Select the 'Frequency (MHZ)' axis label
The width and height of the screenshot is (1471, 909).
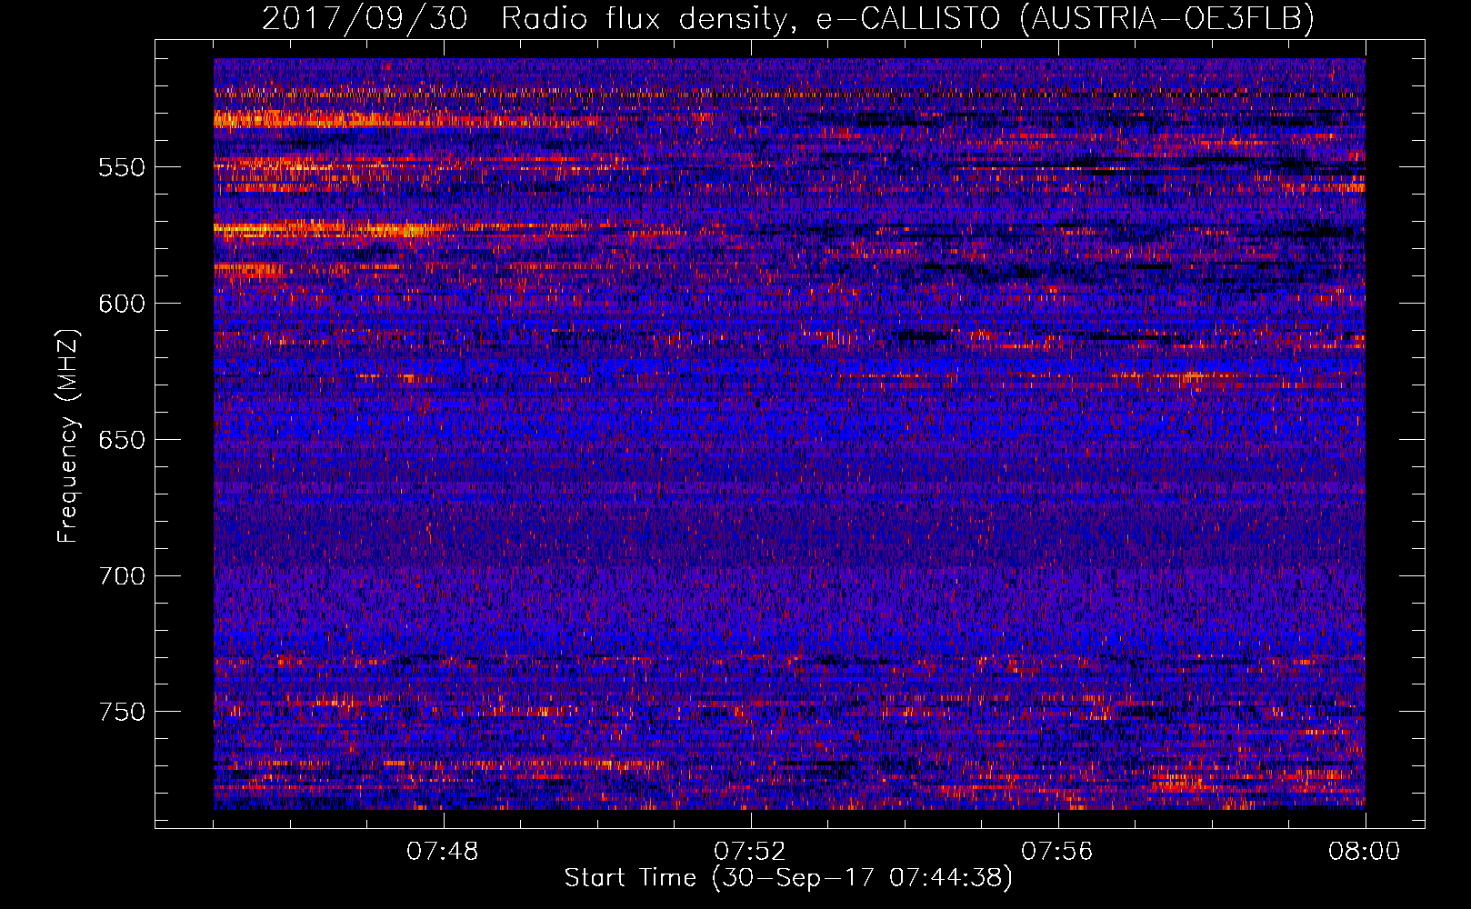68,436
